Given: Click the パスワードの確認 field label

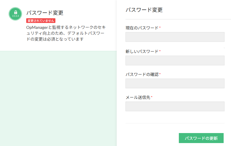Looking at the screenshot, I should point(142,74).
